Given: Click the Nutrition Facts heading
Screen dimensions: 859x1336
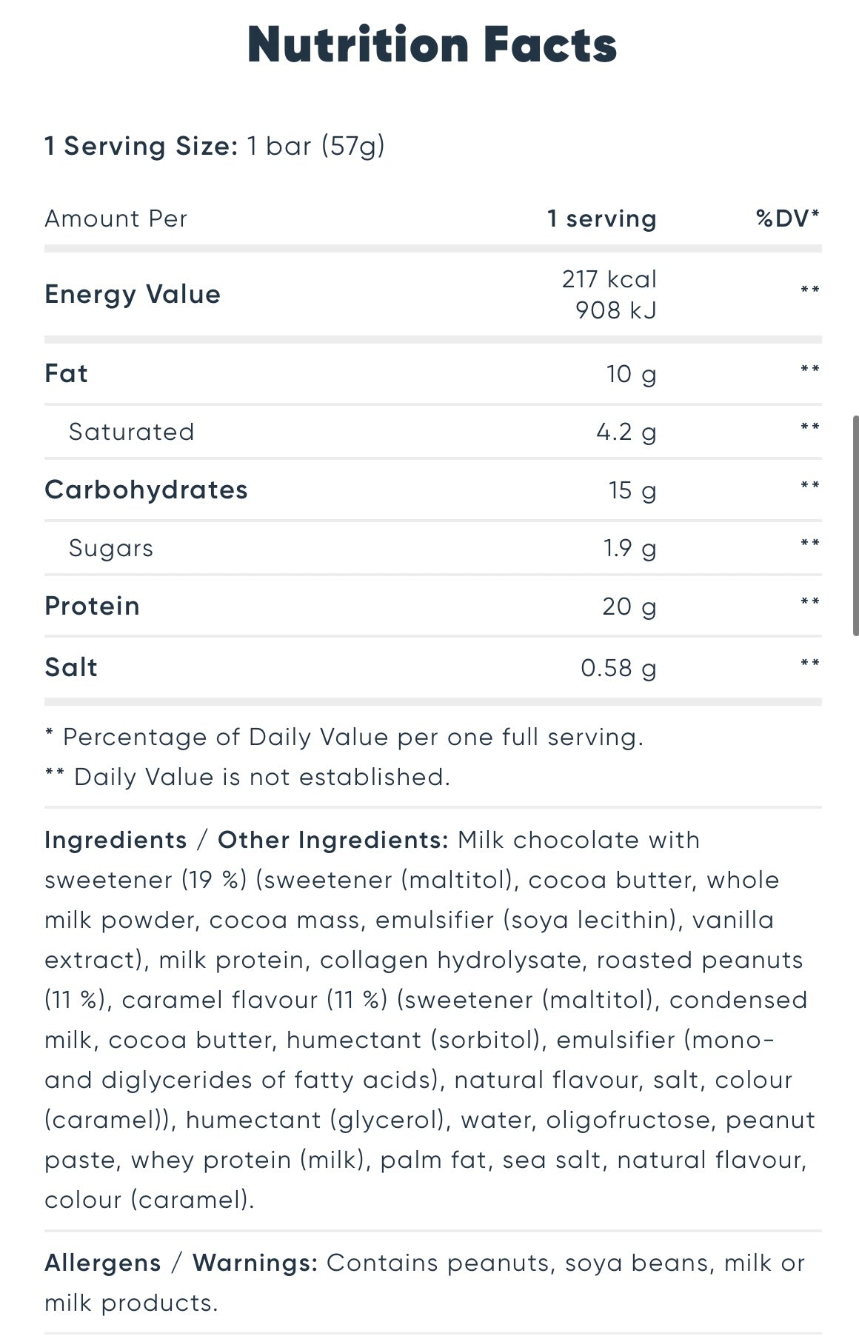Looking at the screenshot, I should tap(432, 45).
